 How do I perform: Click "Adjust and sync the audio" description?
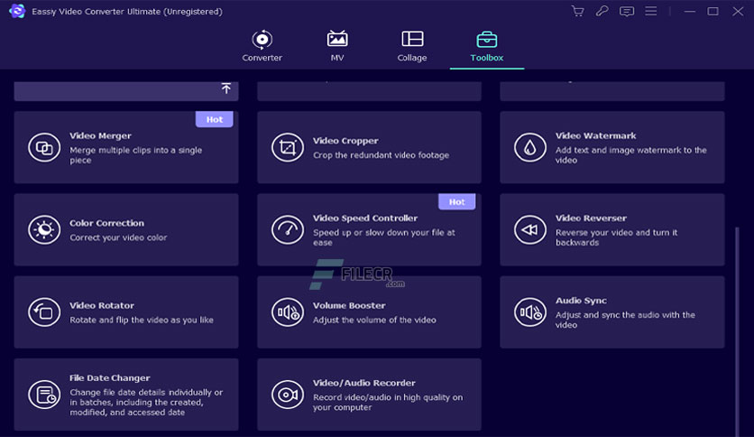pyautogui.click(x=625, y=320)
